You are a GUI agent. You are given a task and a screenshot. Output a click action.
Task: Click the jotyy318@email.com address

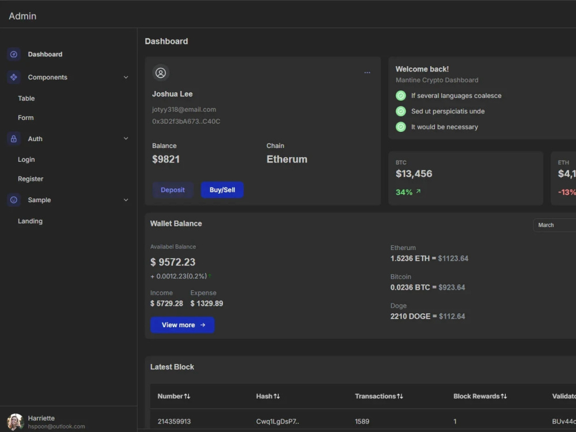point(184,109)
